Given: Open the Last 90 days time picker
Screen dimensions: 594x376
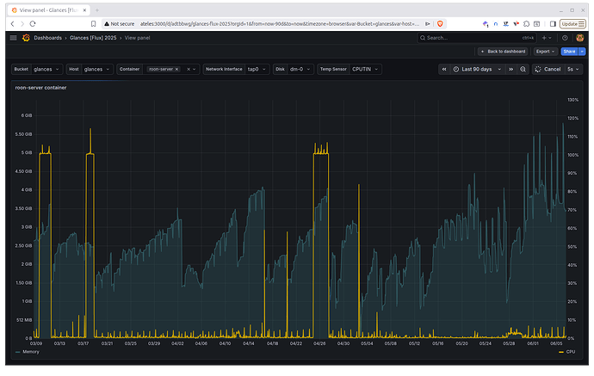Looking at the screenshot, I should pyautogui.click(x=477, y=70).
